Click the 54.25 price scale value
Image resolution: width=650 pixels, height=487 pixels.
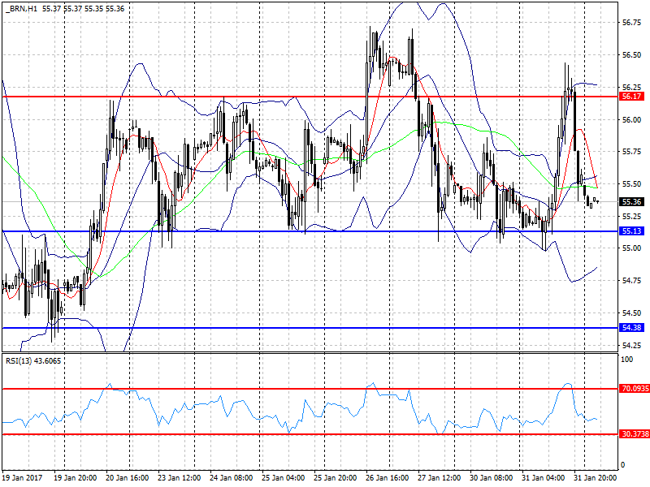[632, 345]
